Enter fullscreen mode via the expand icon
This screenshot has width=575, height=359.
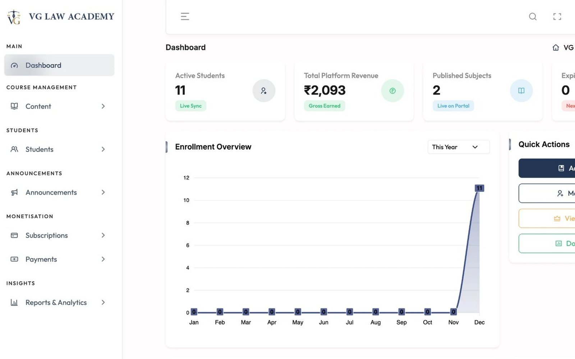coord(557,17)
